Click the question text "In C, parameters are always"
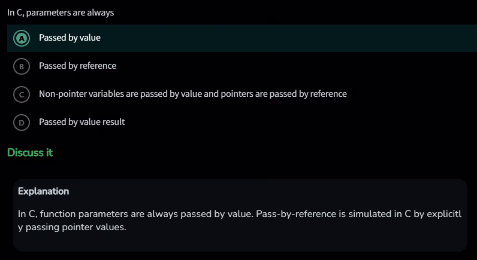 pos(61,12)
